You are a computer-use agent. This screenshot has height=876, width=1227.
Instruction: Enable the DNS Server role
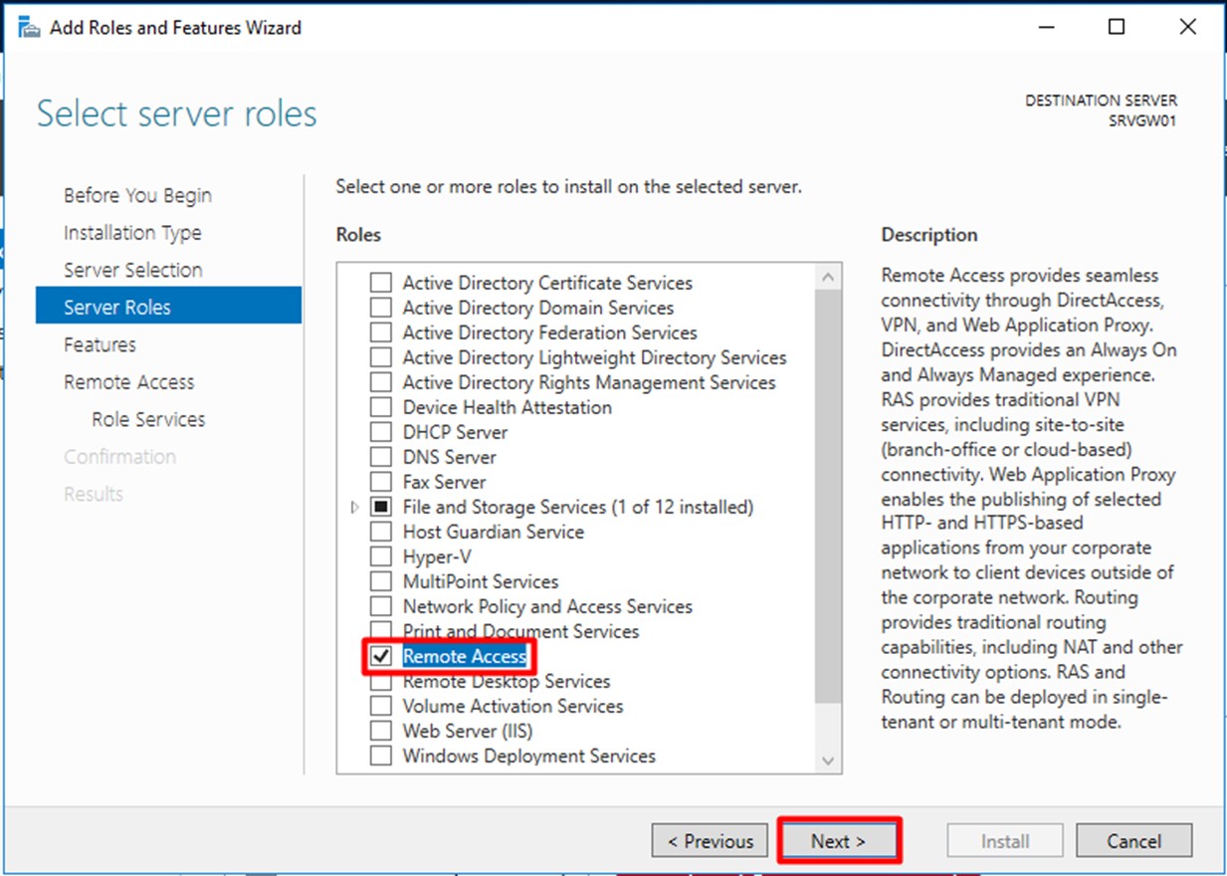click(379, 457)
